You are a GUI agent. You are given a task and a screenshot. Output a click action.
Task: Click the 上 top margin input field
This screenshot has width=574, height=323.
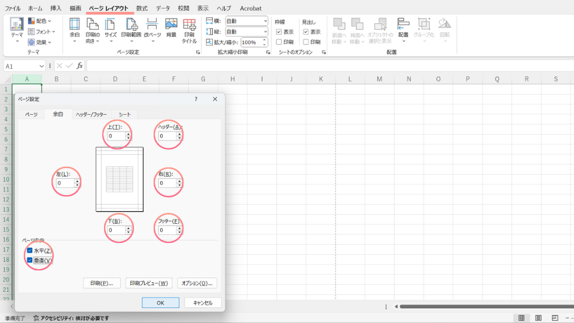click(x=116, y=136)
